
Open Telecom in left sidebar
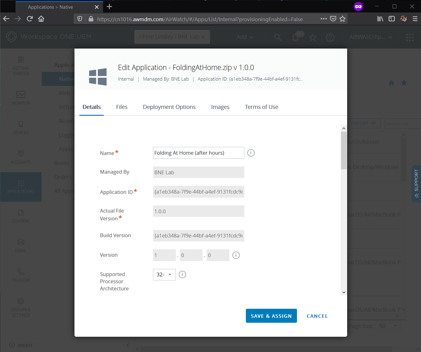(21, 275)
